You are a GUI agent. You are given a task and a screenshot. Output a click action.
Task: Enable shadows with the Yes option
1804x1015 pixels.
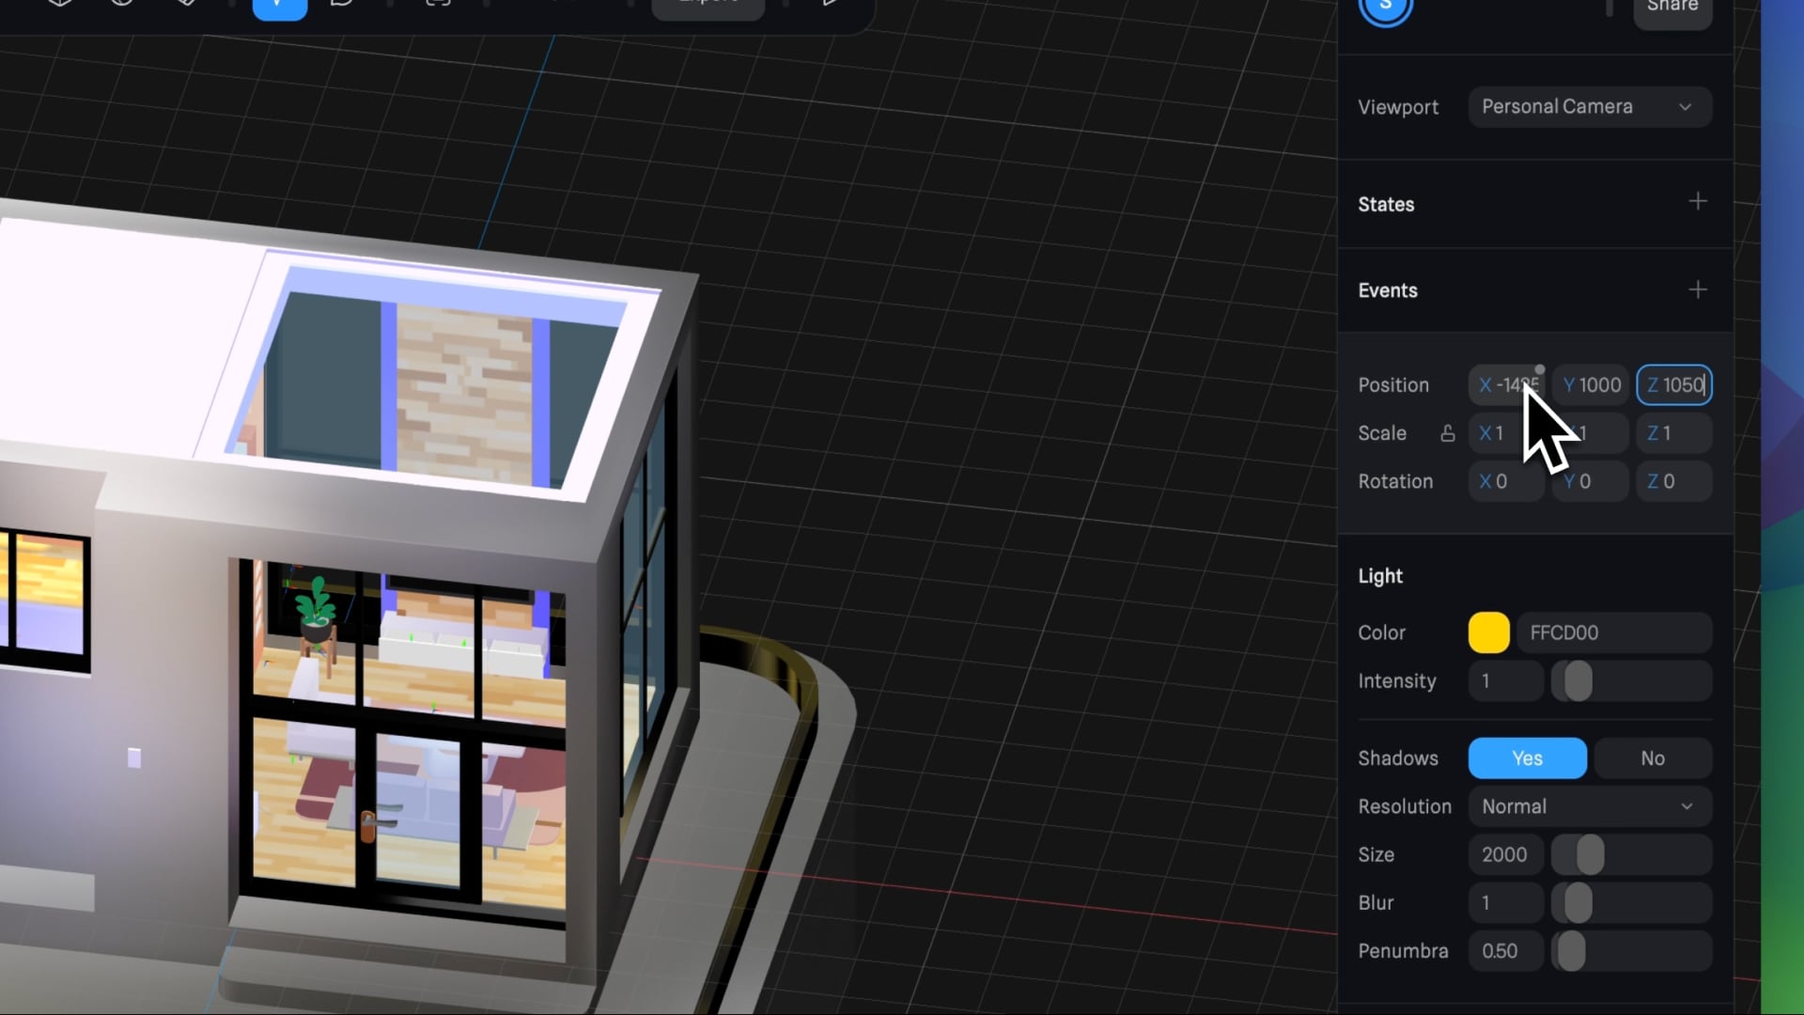click(1527, 758)
